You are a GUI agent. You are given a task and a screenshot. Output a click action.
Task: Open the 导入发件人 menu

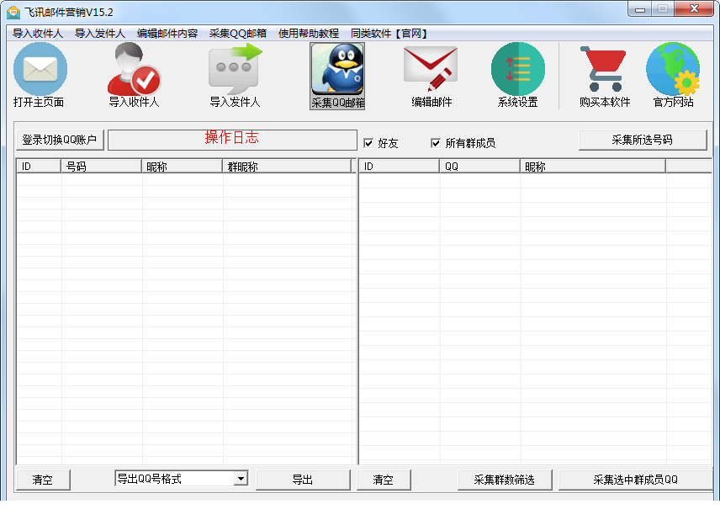(99, 34)
